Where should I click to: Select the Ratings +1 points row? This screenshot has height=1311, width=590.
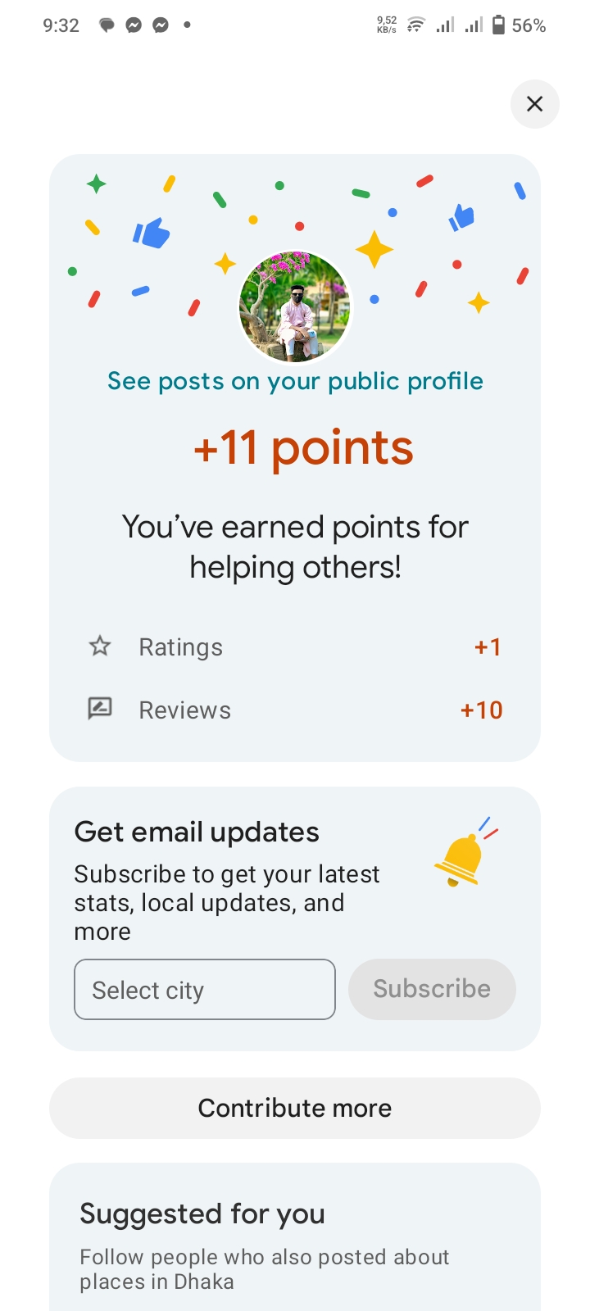[295, 647]
